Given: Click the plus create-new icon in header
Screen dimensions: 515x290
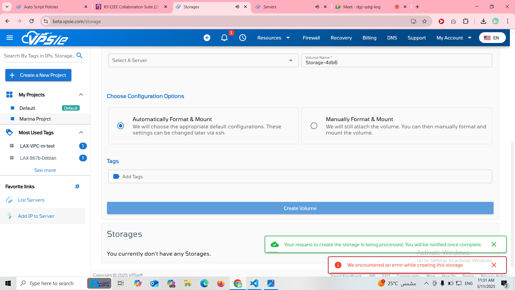Looking at the screenshot, I should 207,38.
